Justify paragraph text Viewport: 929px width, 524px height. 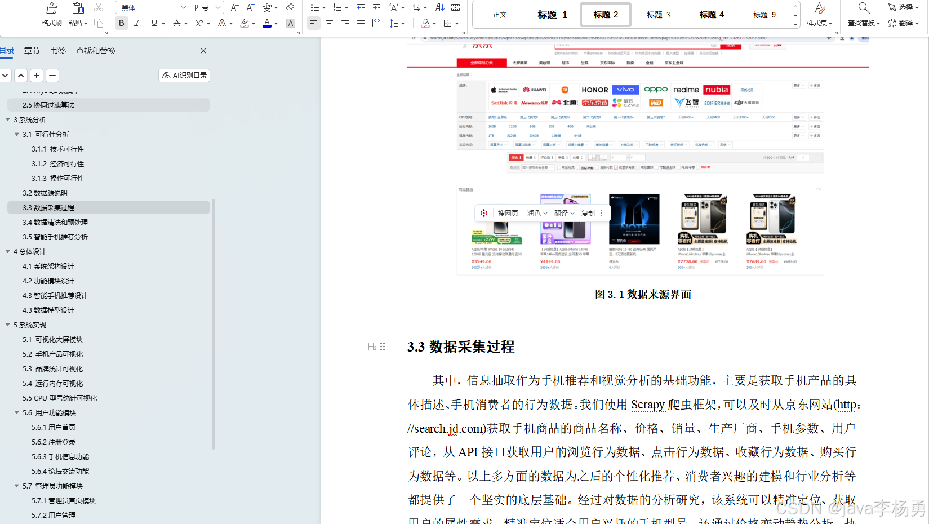361,23
